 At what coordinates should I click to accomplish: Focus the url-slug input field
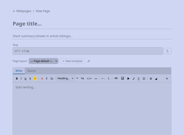[88, 51]
